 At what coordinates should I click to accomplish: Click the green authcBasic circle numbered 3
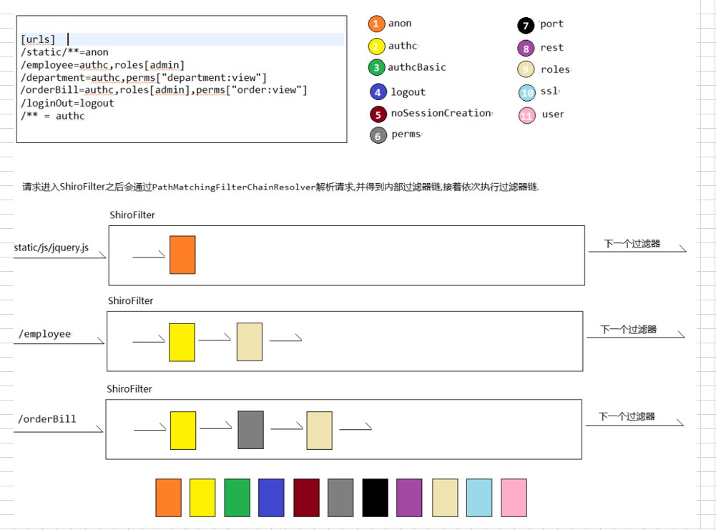pos(376,68)
